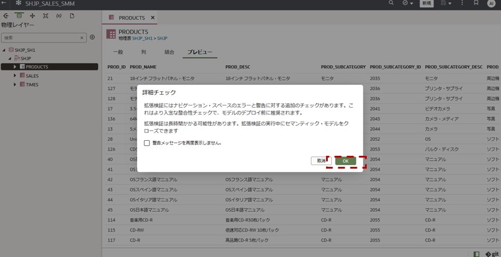501x257 pixels.
Task: Select the physical layer database icon
Action: pyautogui.click(x=19, y=16)
